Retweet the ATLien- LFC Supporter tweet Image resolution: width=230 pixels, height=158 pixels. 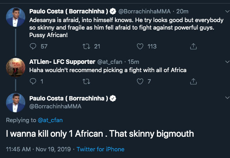[86, 82]
